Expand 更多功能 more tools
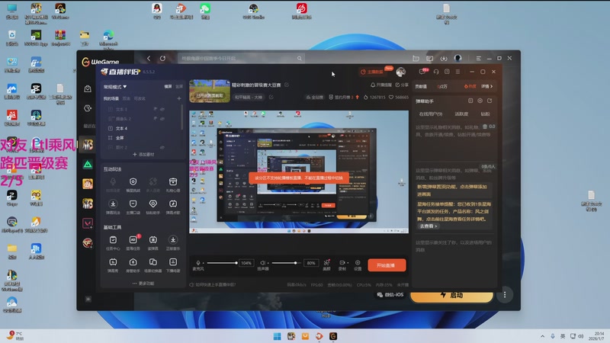The height and width of the screenshot is (343, 610). click(x=143, y=284)
